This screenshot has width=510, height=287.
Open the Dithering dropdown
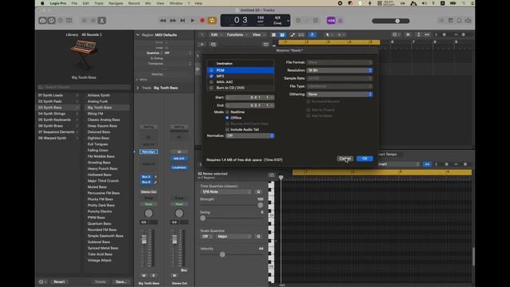(x=339, y=94)
